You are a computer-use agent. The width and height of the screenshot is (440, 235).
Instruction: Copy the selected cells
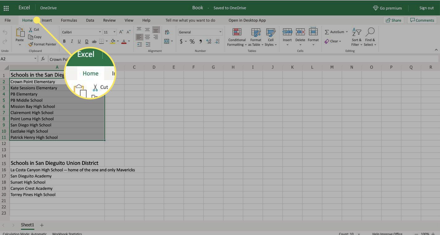35,37
